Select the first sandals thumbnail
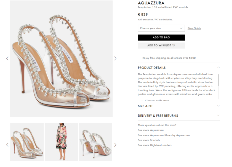 27,142
